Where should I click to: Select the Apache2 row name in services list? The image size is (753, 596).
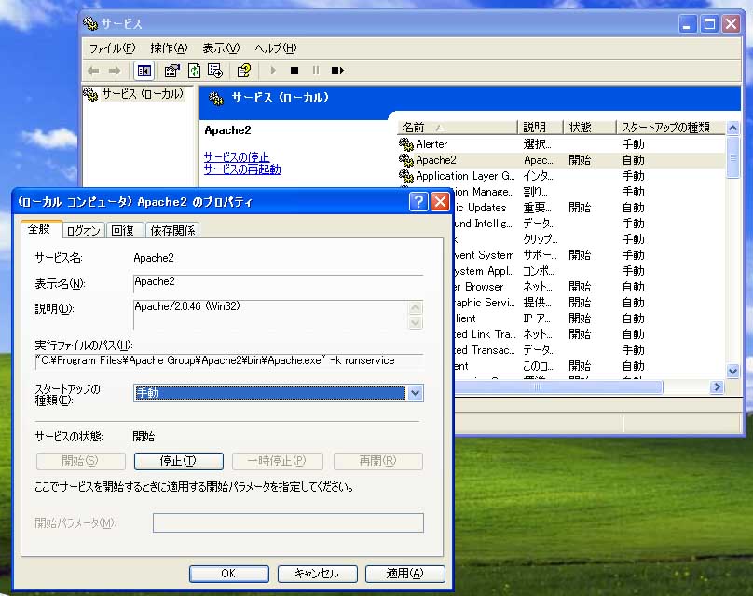436,160
